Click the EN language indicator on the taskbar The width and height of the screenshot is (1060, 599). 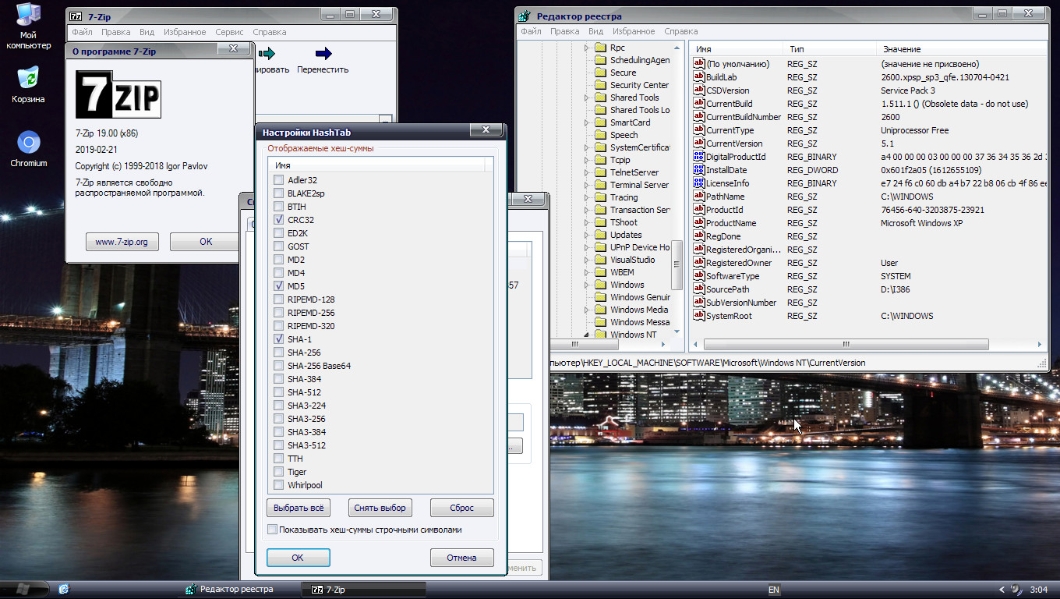point(773,590)
